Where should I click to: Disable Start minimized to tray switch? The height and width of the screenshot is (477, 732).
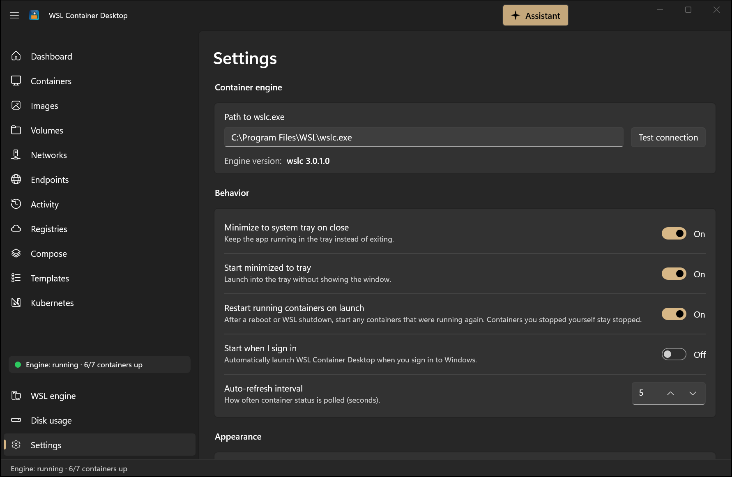[674, 274]
